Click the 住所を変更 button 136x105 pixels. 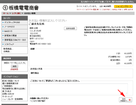(x=70, y=28)
